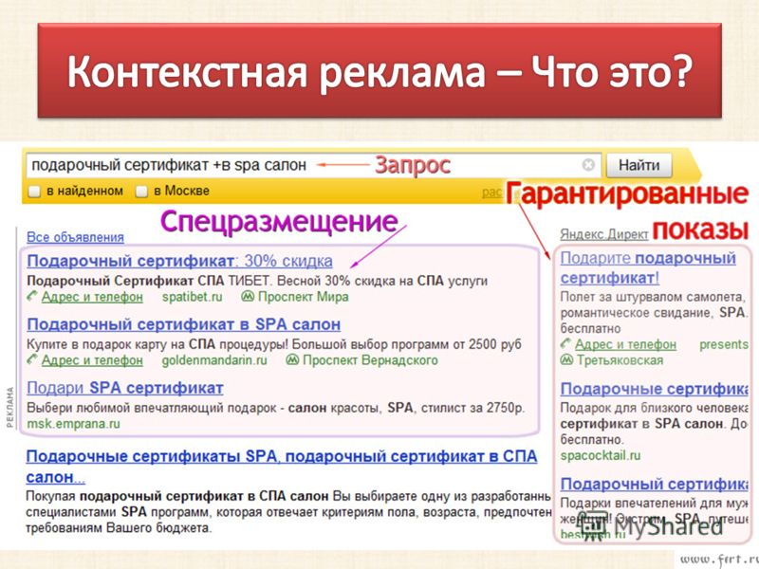This screenshot has height=569, width=759.
Task: Open 'Адрес и телефон' in the spatibet.ru ad
Action: [92, 297]
